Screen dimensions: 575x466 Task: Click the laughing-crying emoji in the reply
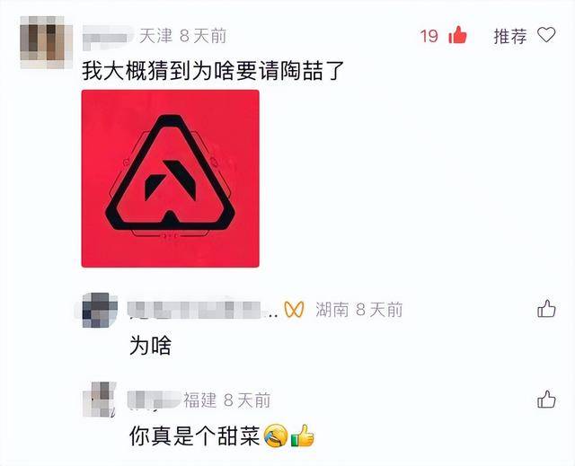276,436
